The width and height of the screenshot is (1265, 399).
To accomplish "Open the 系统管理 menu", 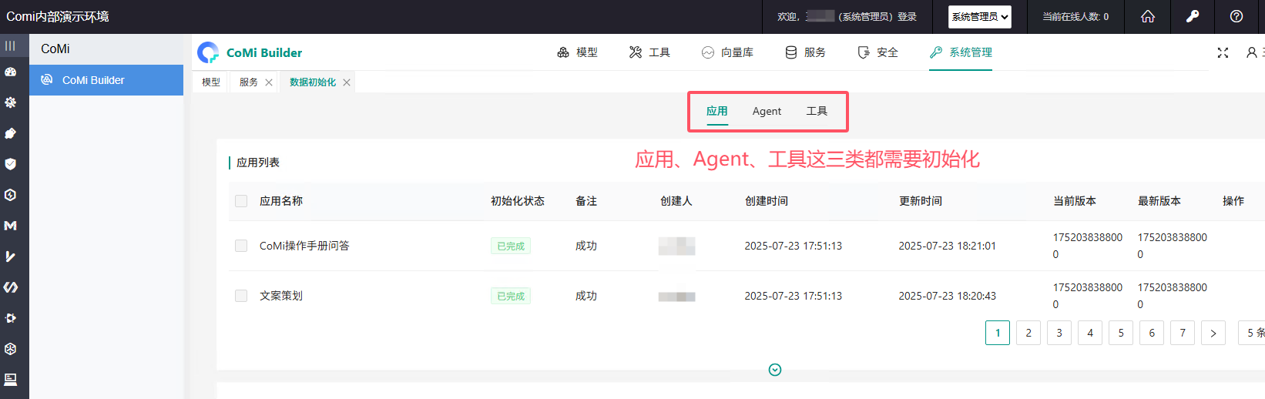I will (x=961, y=52).
